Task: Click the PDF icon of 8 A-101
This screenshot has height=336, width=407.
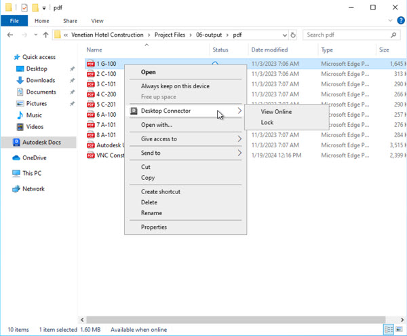Action: pos(91,135)
